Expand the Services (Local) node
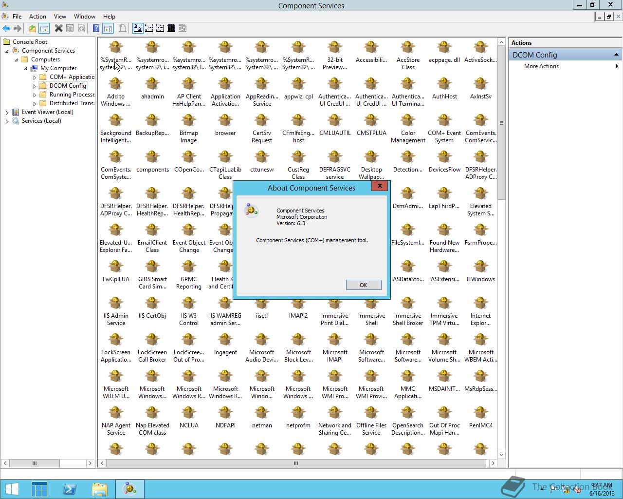This screenshot has width=623, height=499. coord(7,121)
